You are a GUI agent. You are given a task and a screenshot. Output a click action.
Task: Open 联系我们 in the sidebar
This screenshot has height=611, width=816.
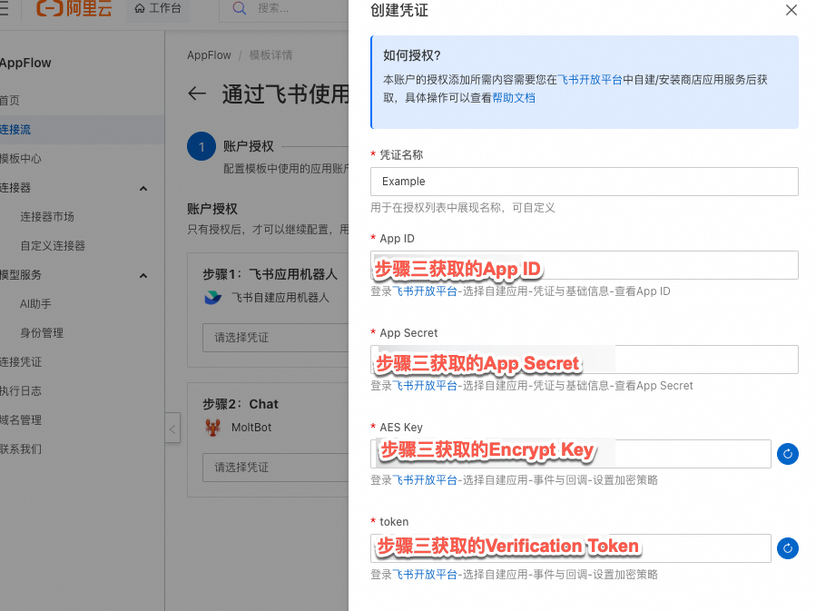(x=20, y=449)
